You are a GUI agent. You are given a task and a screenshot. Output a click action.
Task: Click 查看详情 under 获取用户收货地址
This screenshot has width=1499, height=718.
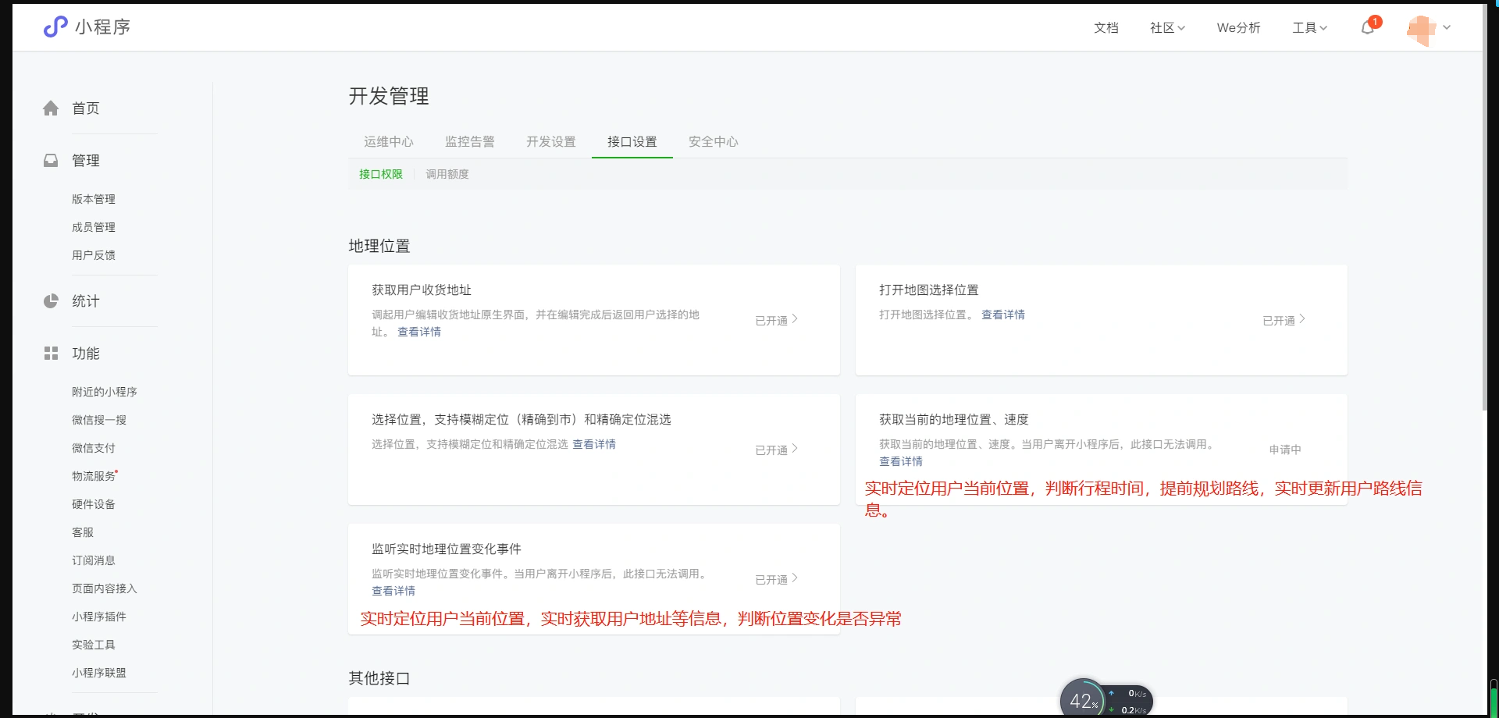pyautogui.click(x=419, y=332)
